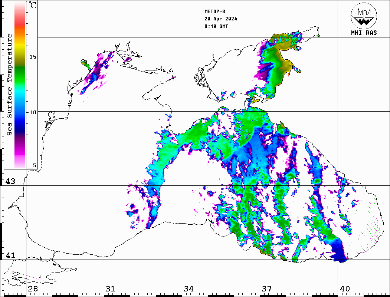Click the 8:10 GMT time label

click(216, 26)
